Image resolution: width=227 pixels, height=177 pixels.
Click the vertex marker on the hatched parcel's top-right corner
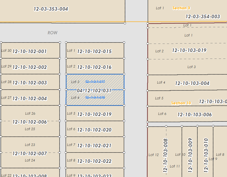pos(125,74)
